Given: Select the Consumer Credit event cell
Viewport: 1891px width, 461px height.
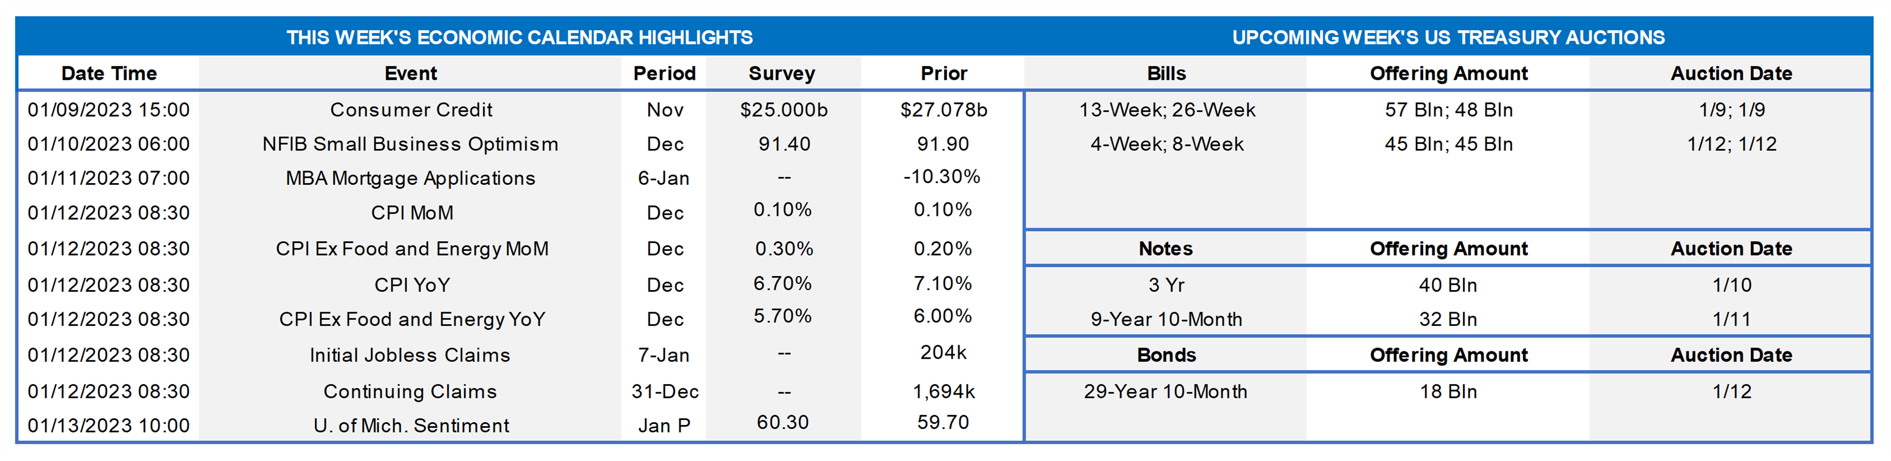Looking at the screenshot, I should 411,110.
